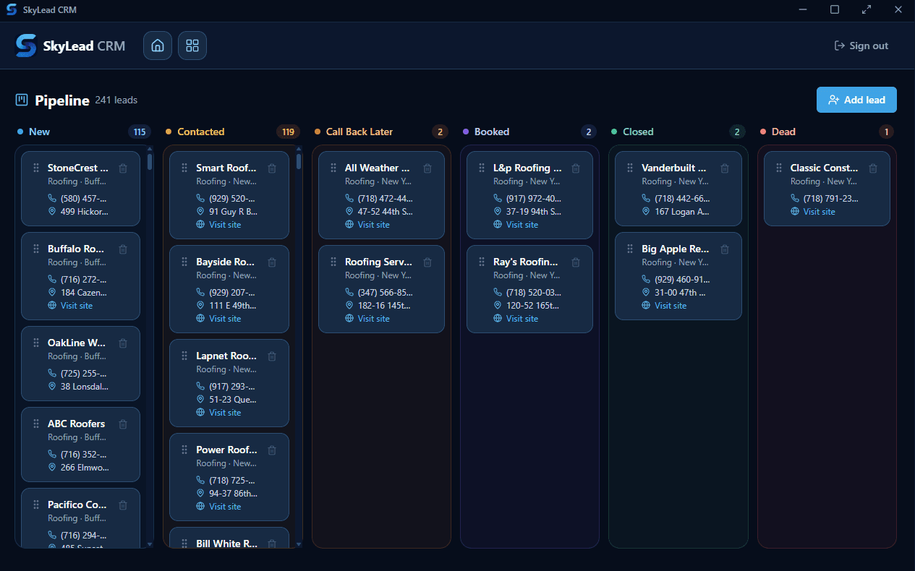Viewport: 915px width, 571px height.
Task: Click drag handle on Ray's Roofin... card
Action: [x=482, y=262]
